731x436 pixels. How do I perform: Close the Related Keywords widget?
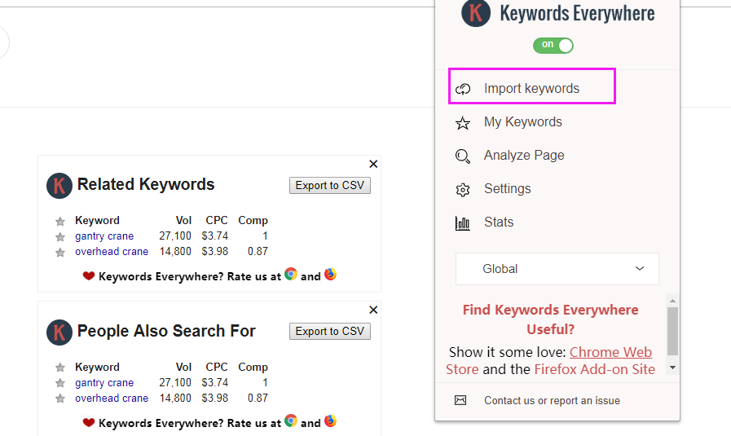pyautogui.click(x=373, y=164)
